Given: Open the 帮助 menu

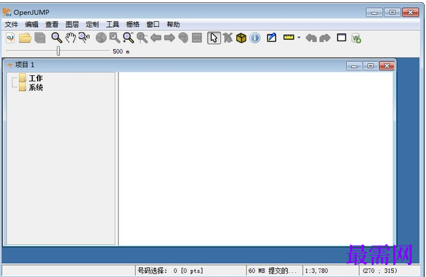Looking at the screenshot, I should (173, 25).
